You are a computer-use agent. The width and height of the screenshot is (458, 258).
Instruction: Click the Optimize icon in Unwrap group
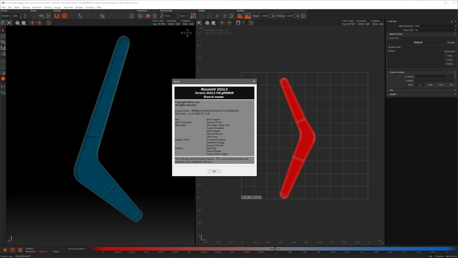(x=65, y=16)
